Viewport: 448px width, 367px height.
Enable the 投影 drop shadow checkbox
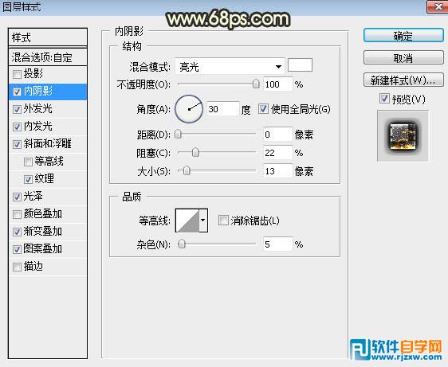tap(18, 75)
